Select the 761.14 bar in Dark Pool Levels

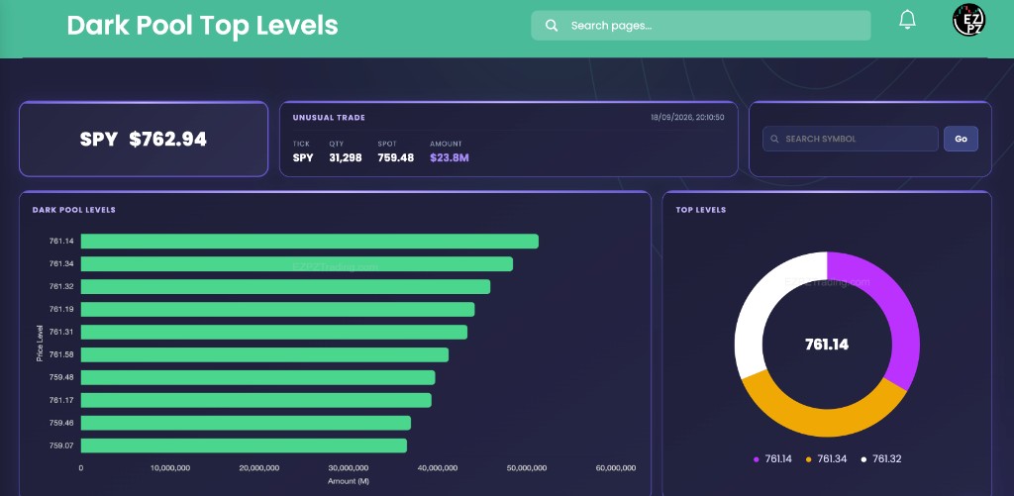tap(309, 242)
